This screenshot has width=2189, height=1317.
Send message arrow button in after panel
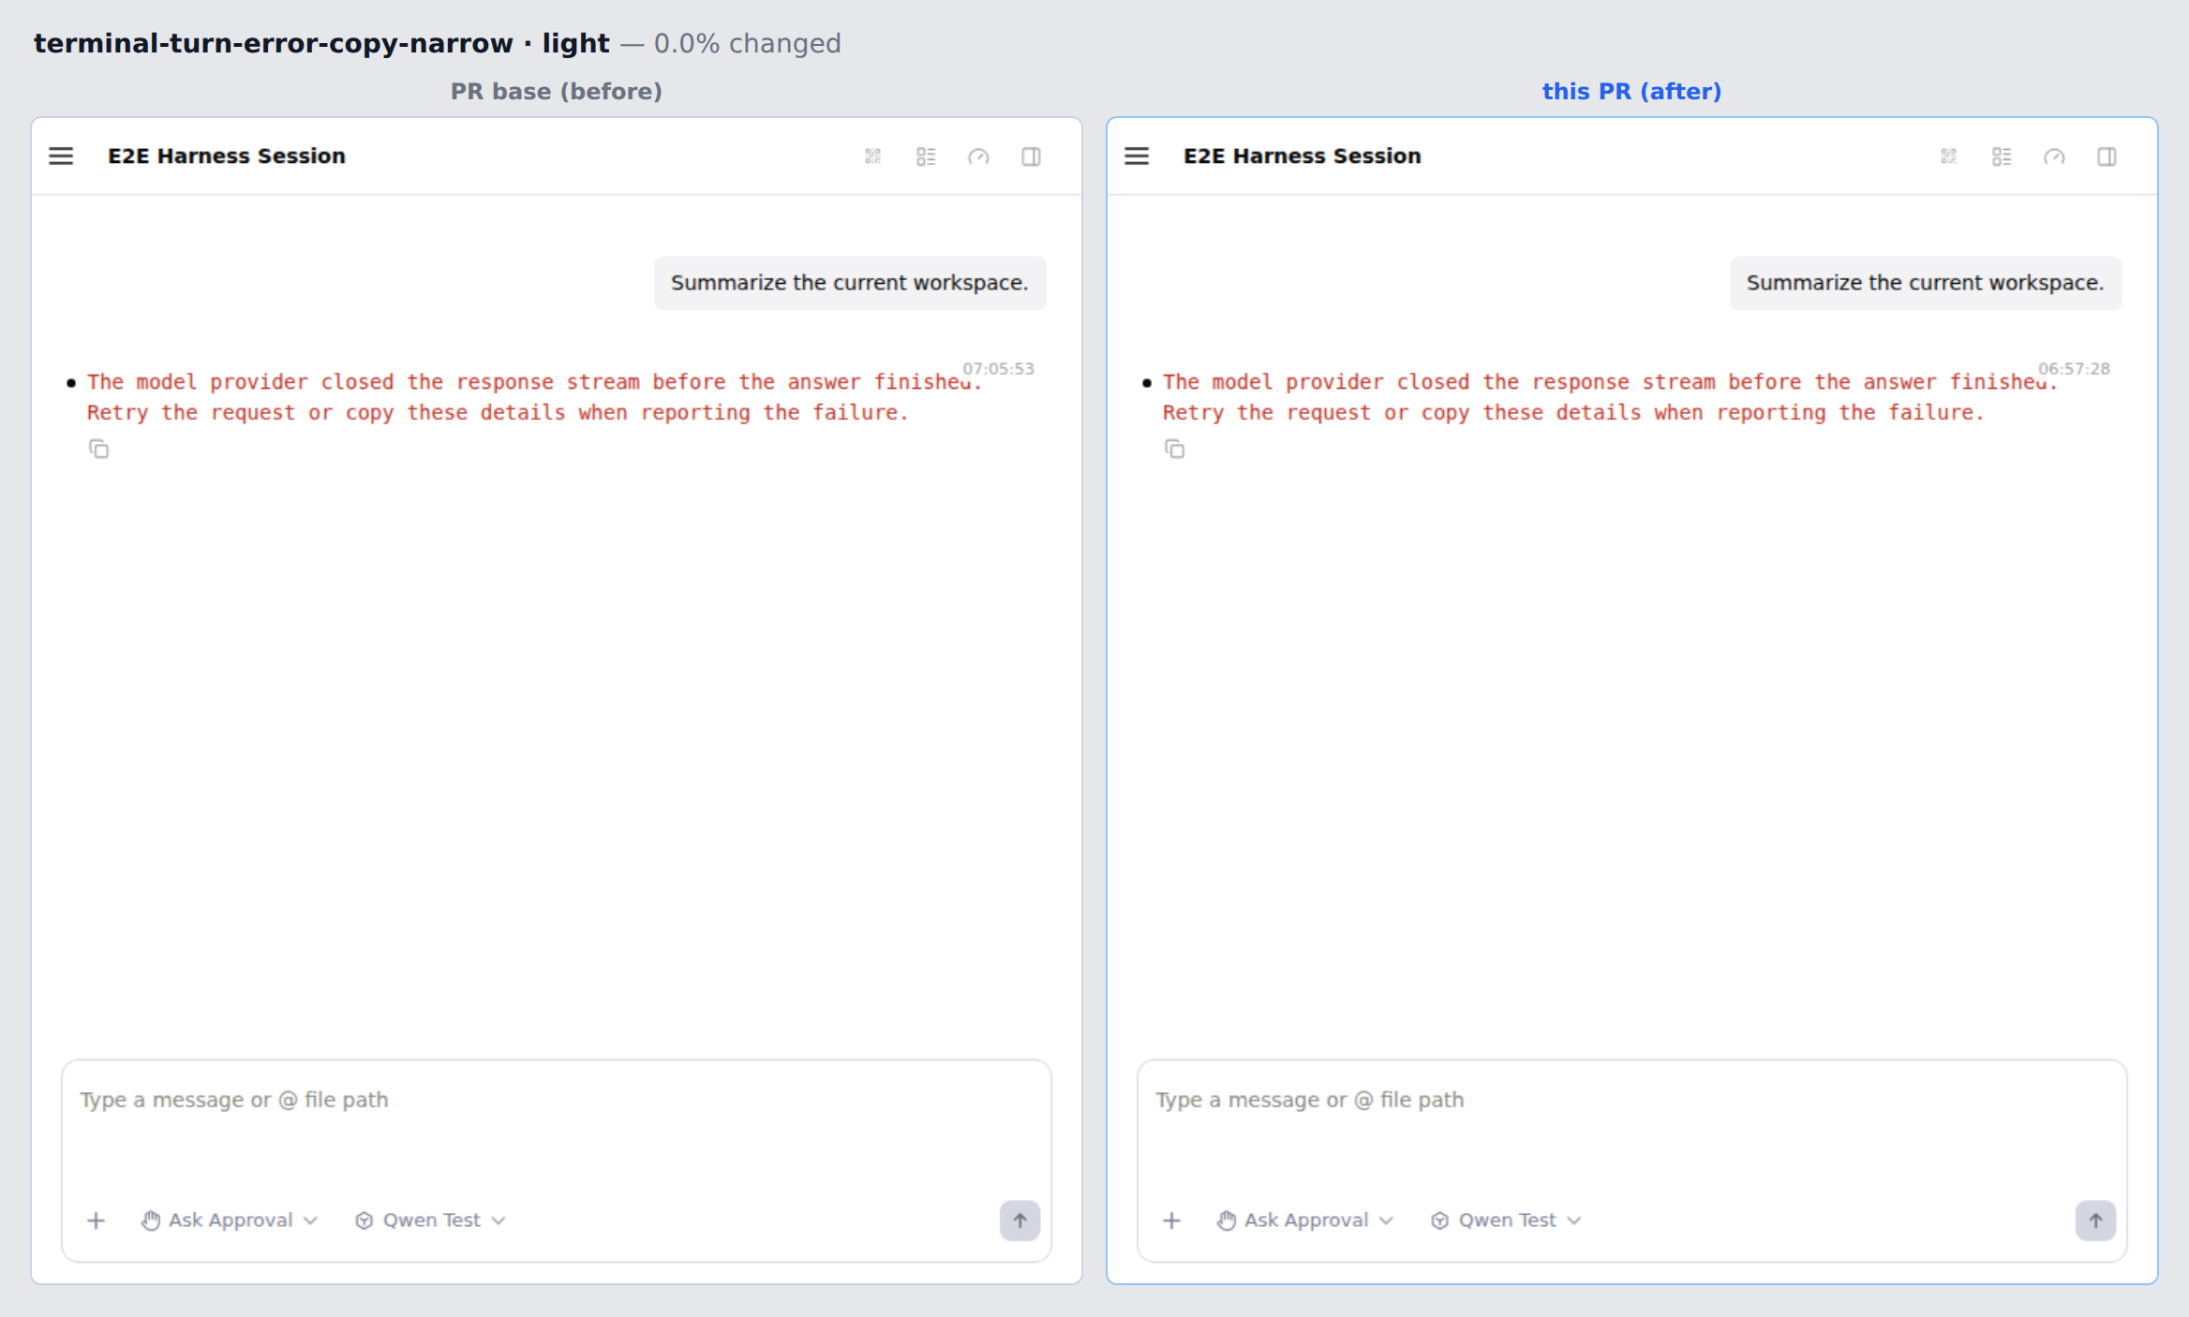point(2096,1221)
